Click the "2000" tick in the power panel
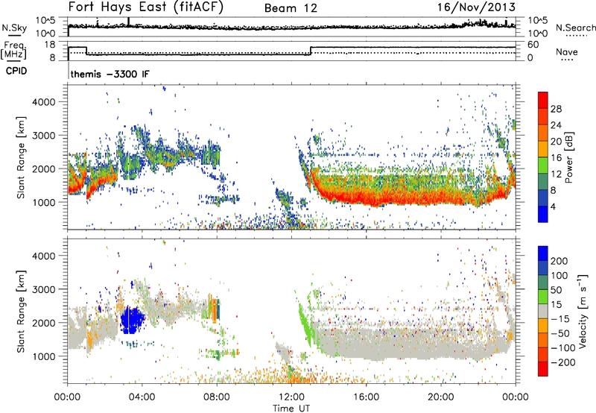This screenshot has width=596, height=413. click(43, 168)
